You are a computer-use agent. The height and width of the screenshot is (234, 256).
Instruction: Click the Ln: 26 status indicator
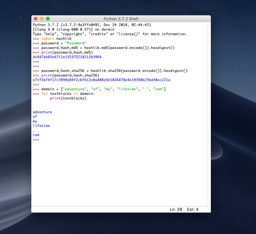tap(176, 209)
